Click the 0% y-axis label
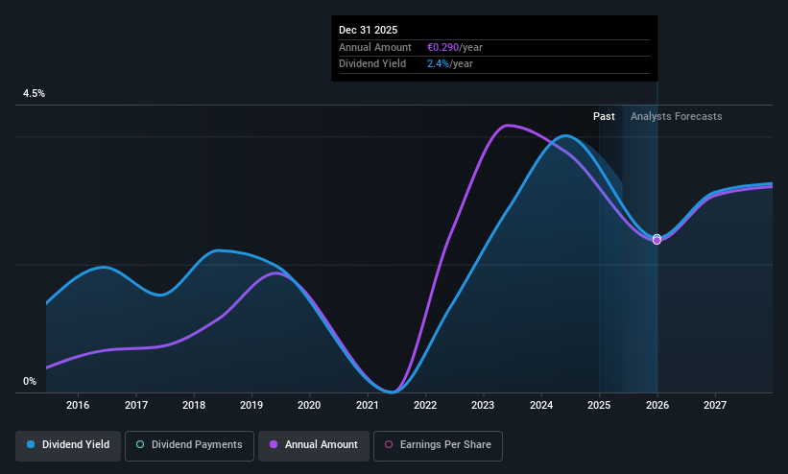 [x=30, y=381]
